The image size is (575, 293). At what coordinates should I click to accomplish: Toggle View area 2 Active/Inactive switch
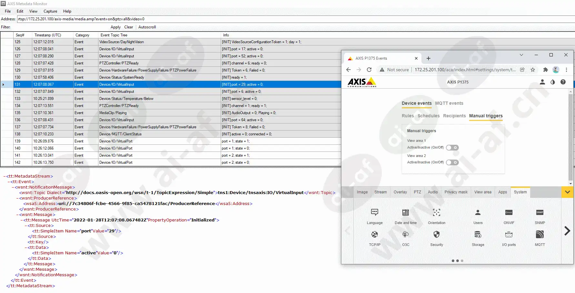click(x=452, y=162)
